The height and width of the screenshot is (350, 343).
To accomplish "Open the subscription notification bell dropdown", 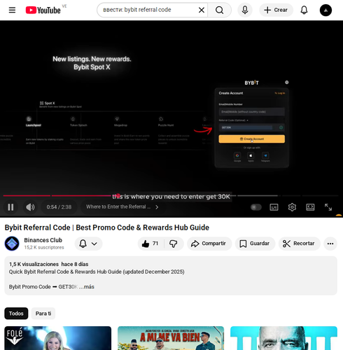I will coord(88,244).
